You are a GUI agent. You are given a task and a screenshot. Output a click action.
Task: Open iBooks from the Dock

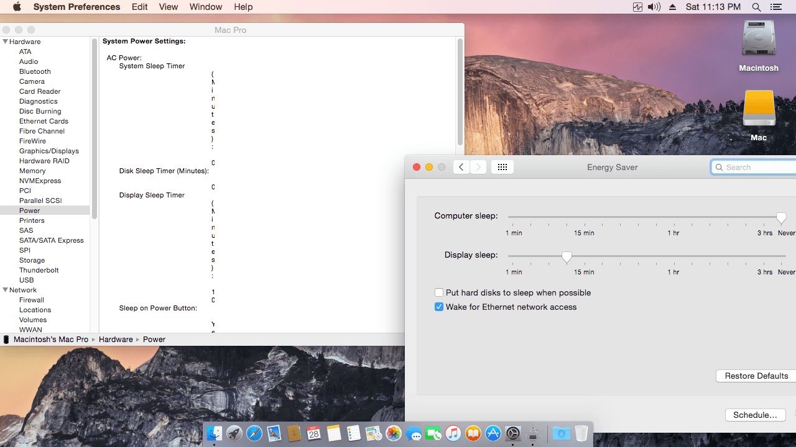(473, 433)
